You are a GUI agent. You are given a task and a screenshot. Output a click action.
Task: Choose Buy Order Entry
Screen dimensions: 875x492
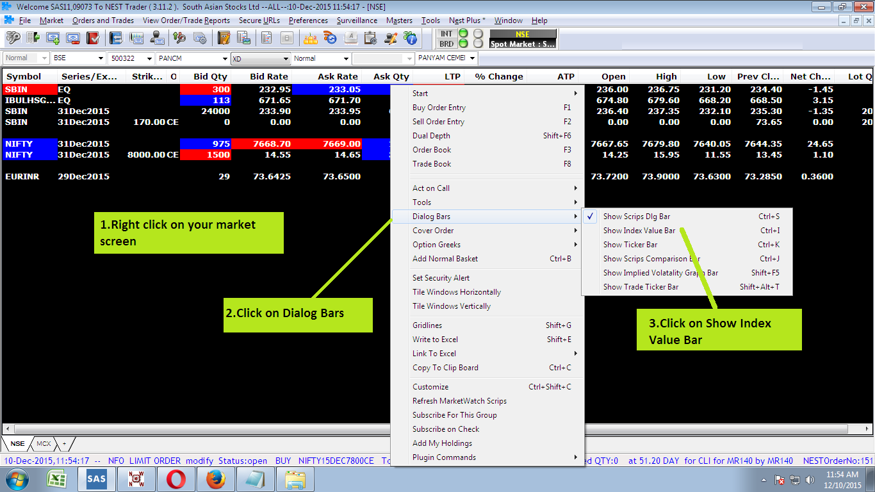[x=487, y=108]
